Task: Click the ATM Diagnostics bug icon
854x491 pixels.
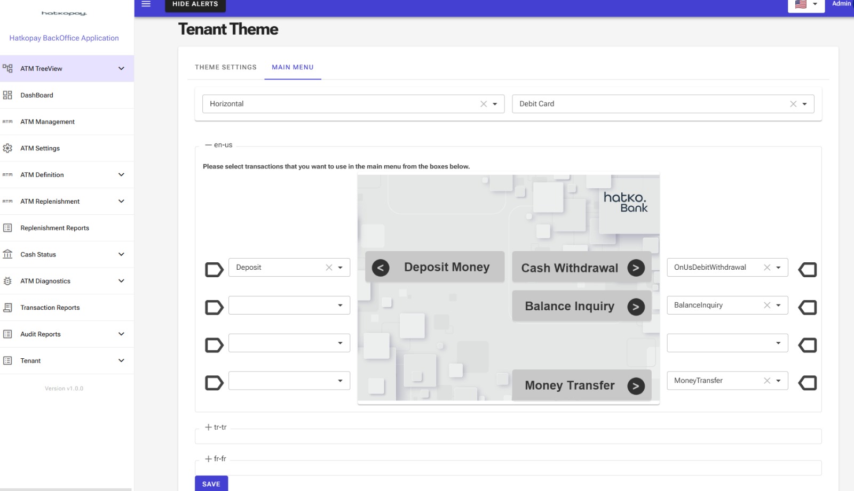Action: 7,281
